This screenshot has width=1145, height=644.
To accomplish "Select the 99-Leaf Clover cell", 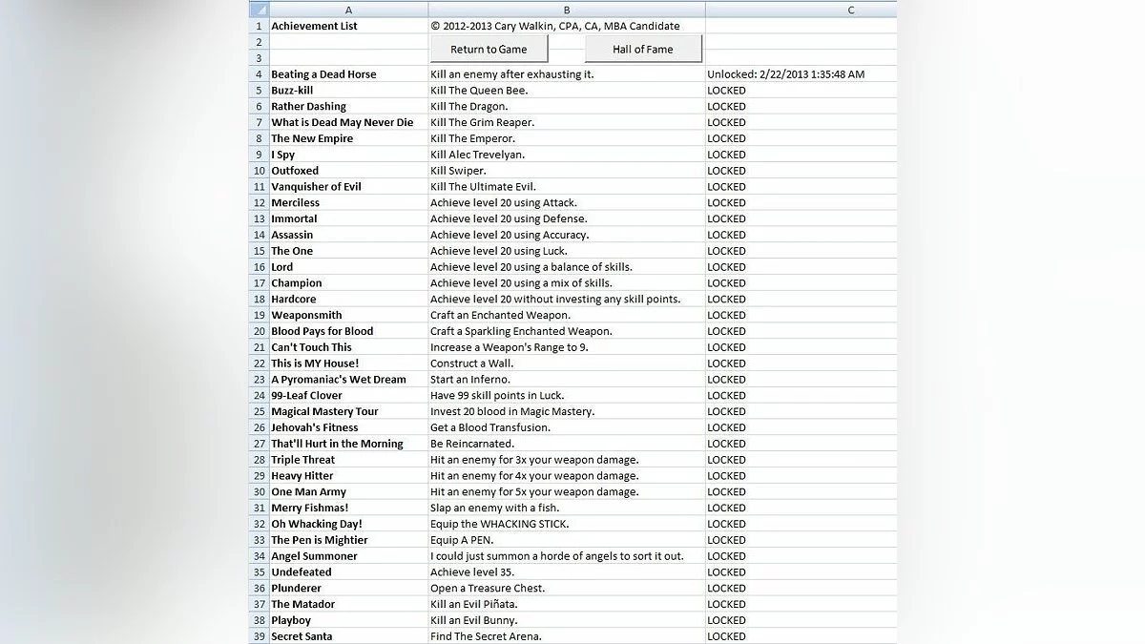I will [348, 396].
